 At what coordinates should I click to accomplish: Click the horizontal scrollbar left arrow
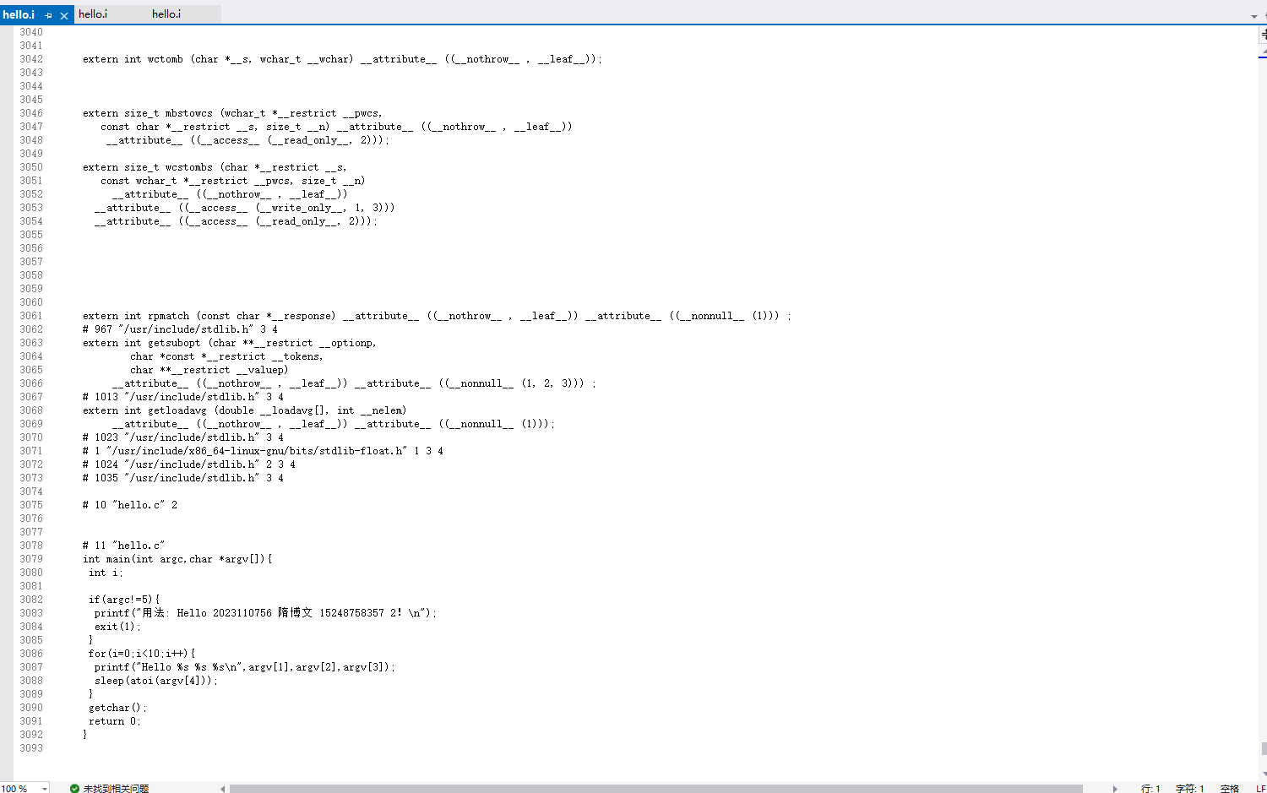coord(223,789)
